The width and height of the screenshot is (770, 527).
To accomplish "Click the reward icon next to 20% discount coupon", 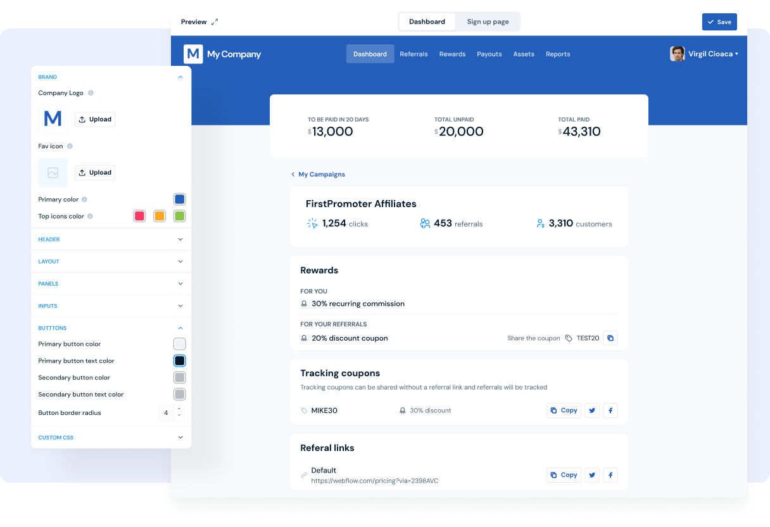I will (x=304, y=338).
